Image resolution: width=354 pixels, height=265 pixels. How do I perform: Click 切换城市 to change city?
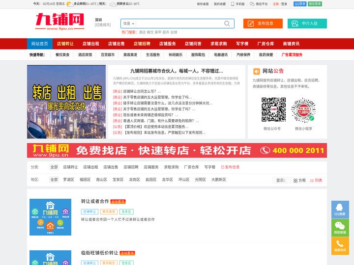click(103, 25)
